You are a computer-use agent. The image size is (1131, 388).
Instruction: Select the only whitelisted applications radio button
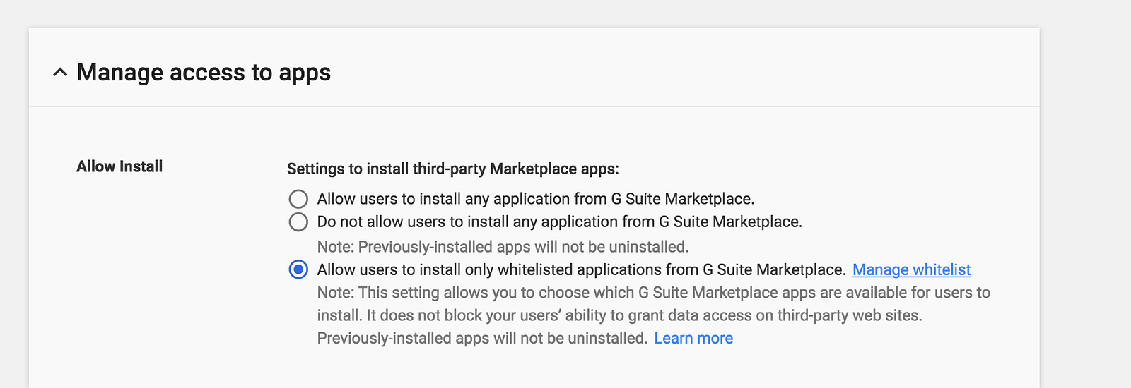pyautogui.click(x=298, y=269)
